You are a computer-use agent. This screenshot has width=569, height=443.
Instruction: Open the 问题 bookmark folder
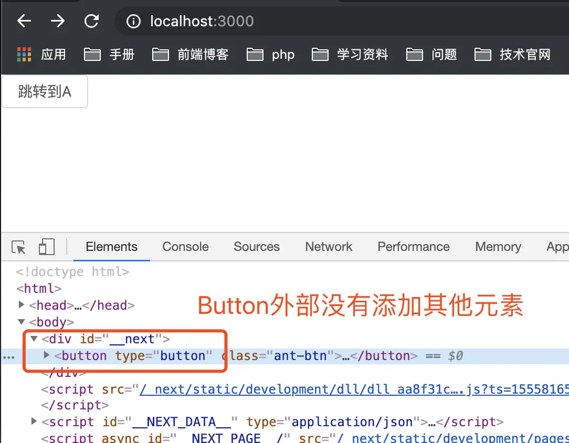coord(431,55)
